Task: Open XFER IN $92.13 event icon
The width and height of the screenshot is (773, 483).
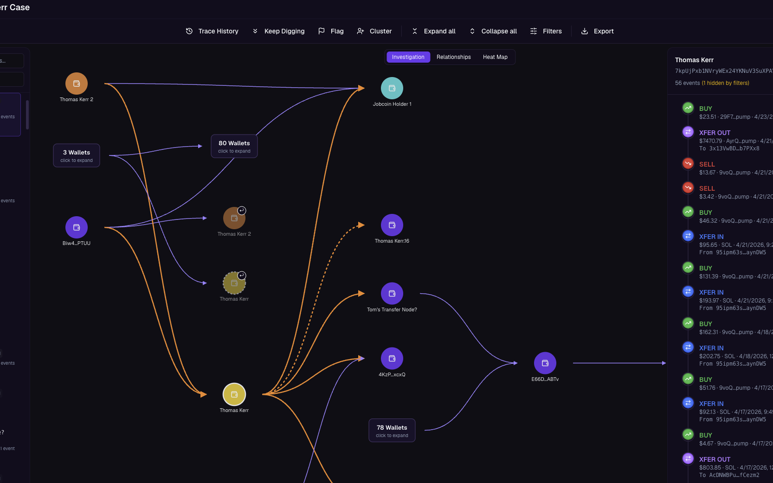Action: point(688,403)
